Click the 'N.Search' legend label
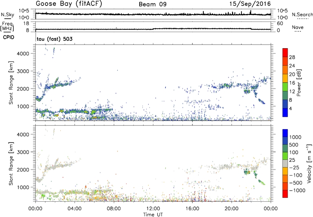Viewport: 313px width, 217px height. [x=302, y=14]
